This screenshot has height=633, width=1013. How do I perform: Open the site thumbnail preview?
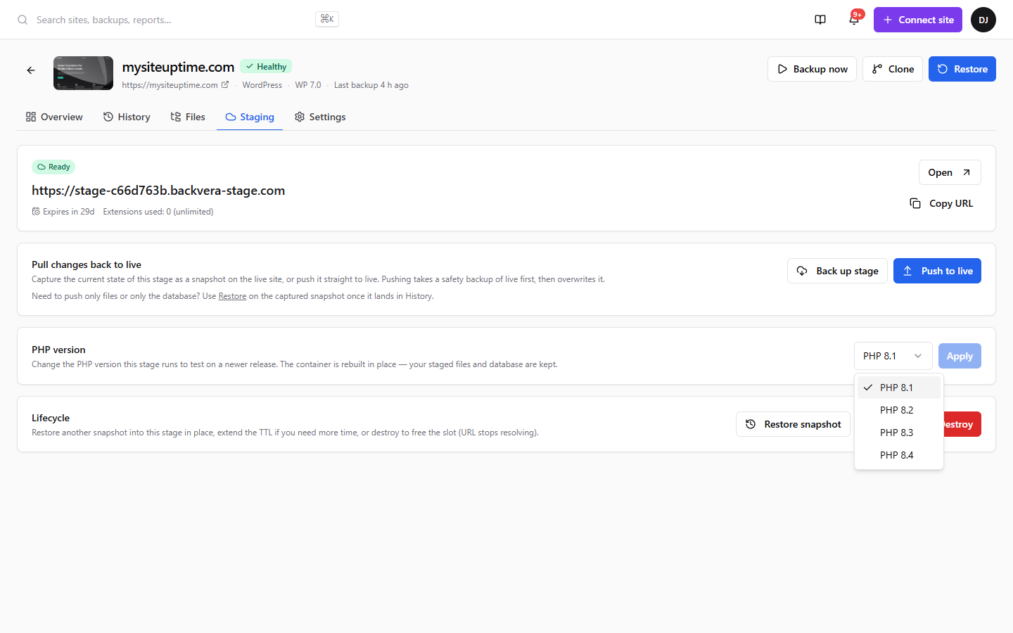[x=83, y=73]
